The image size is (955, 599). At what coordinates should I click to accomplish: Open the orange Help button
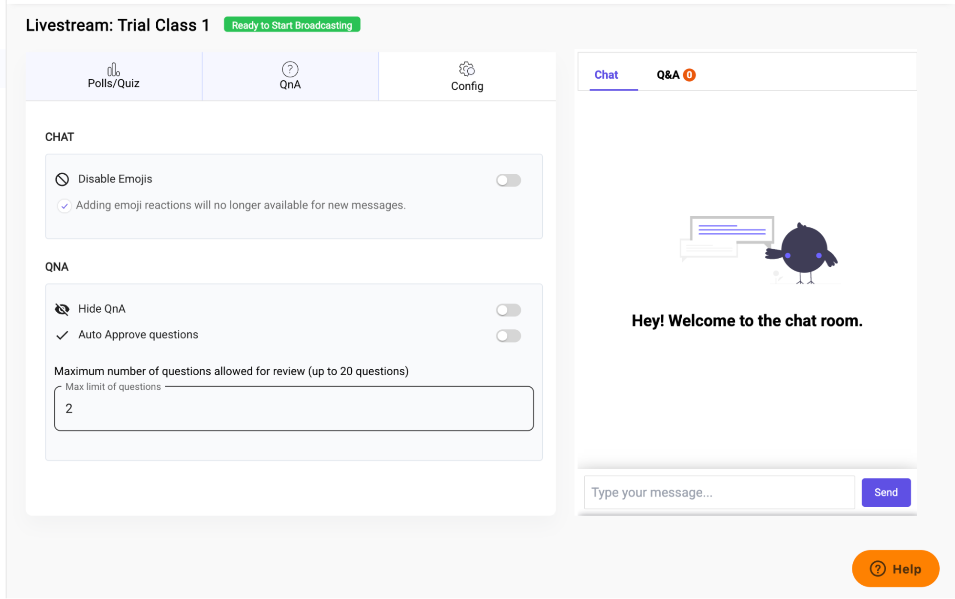coord(895,568)
